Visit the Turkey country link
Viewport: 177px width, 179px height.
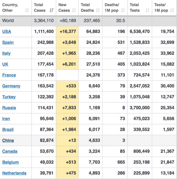pos(9,97)
